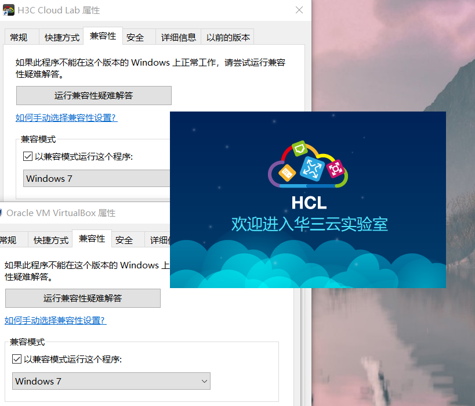Open the 快捷方式 tab in VirtualBox properties
This screenshot has width=475, height=406.
pos(51,240)
